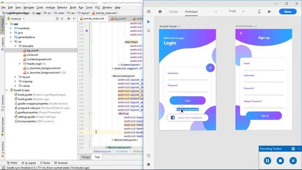Stop the recording in Recording Toolbar
This screenshot has width=302, height=170.
click(280, 161)
